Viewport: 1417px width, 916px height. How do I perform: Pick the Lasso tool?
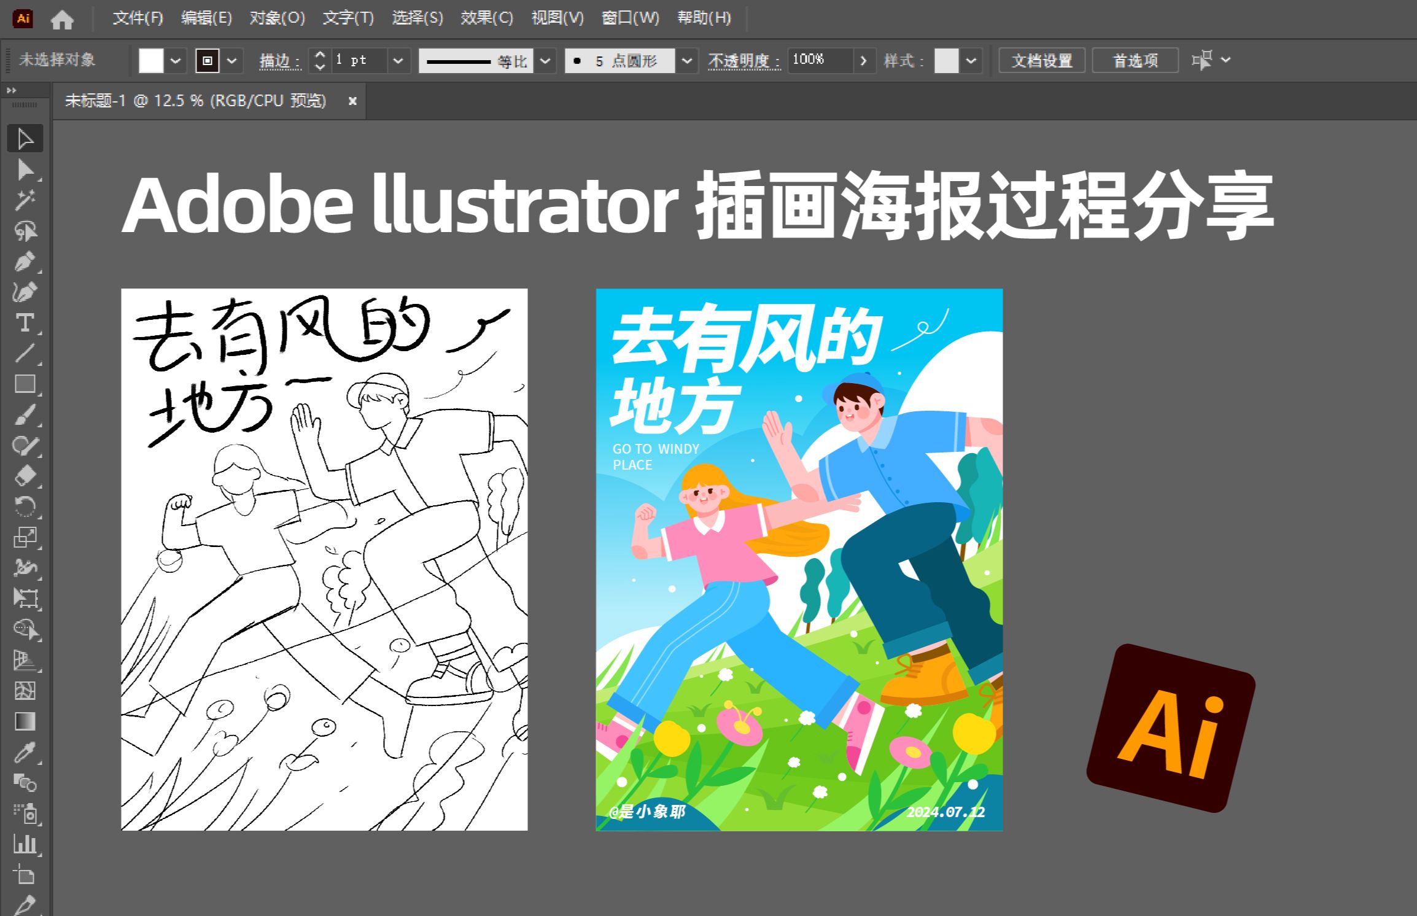[x=25, y=231]
